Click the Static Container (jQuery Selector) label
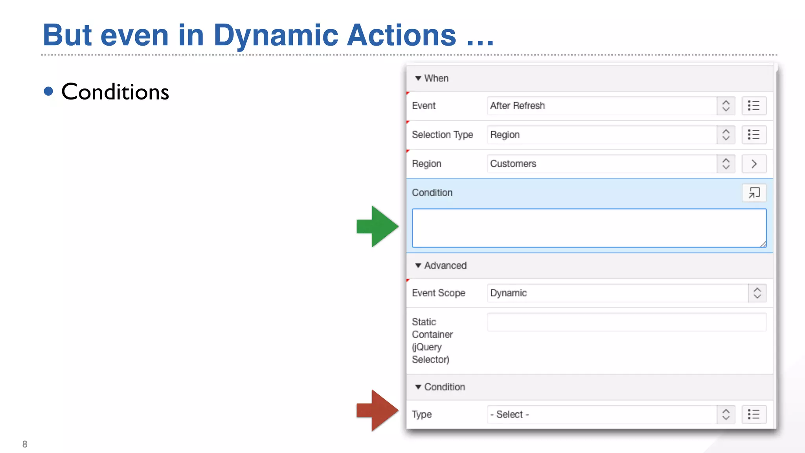This screenshot has width=805, height=453. (432, 341)
